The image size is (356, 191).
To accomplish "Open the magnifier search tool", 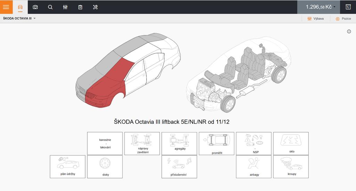I will pos(50,7).
